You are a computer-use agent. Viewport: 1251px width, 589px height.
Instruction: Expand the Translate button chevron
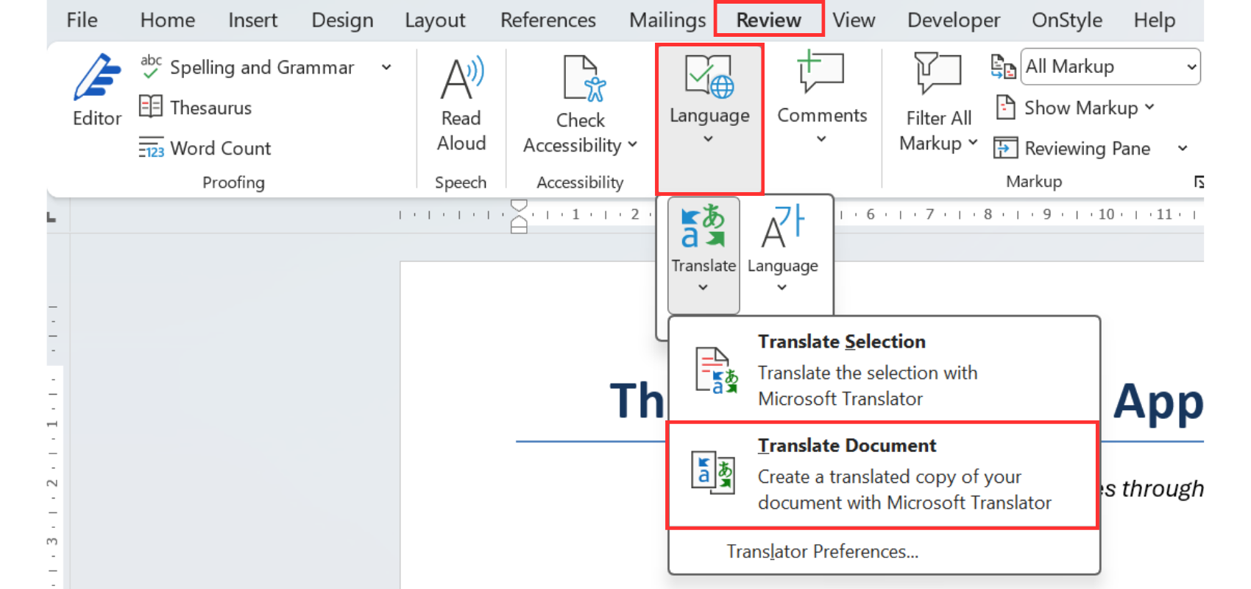tap(703, 287)
